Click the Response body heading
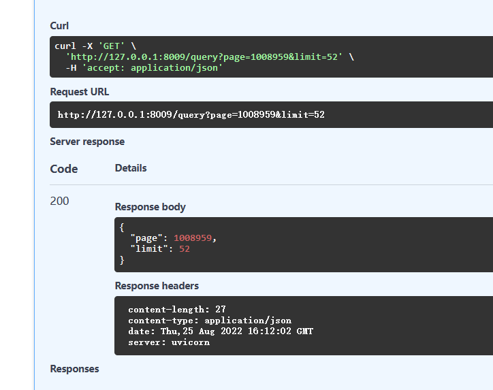This screenshot has width=493, height=390. [150, 207]
